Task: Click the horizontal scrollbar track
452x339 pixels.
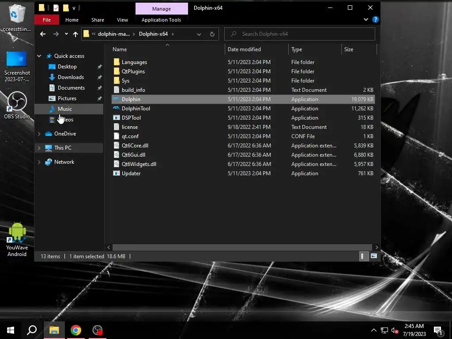Action: point(242,247)
